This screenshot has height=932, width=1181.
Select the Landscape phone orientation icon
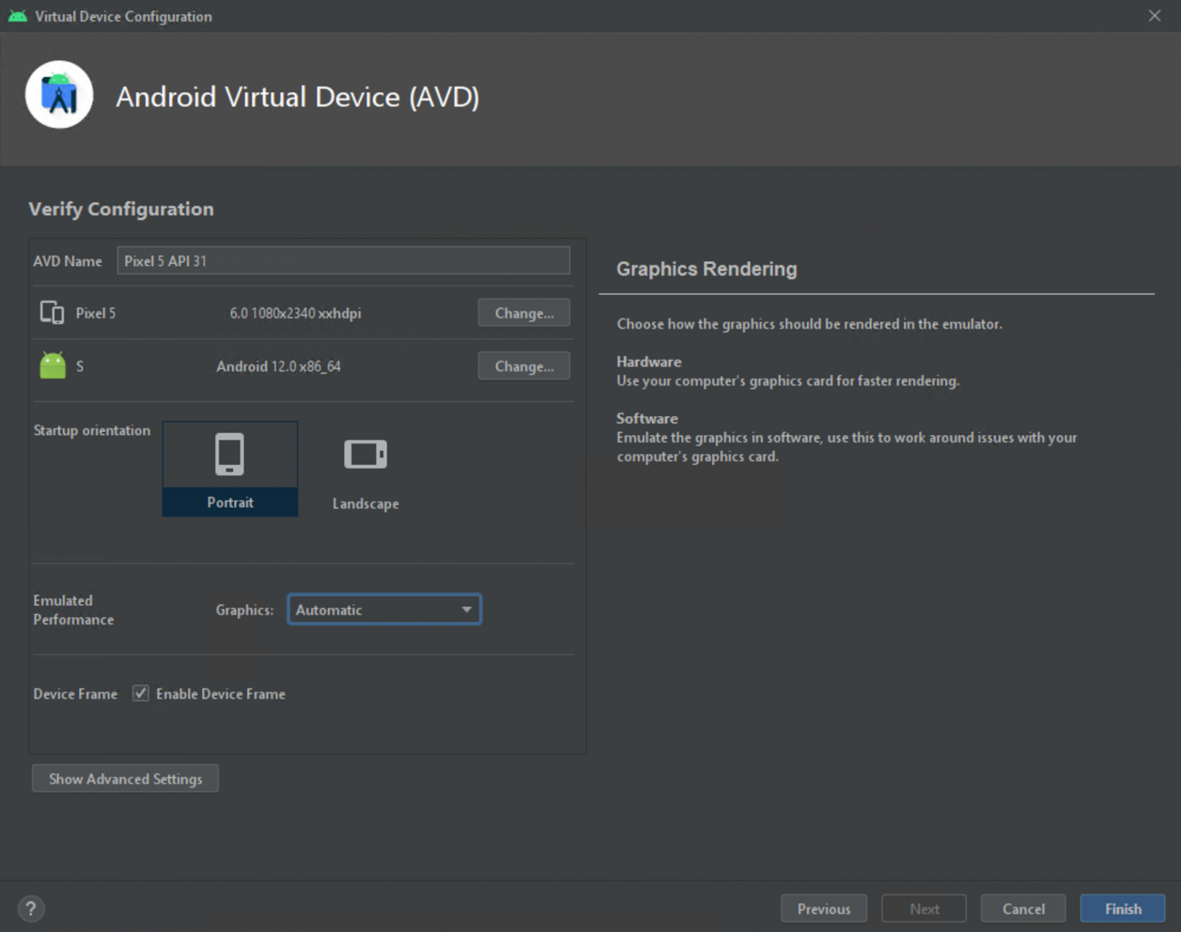point(365,454)
